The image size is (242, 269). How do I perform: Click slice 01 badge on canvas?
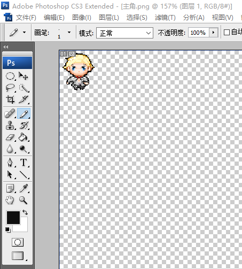click(x=64, y=53)
